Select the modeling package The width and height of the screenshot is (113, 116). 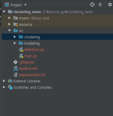point(57,43)
